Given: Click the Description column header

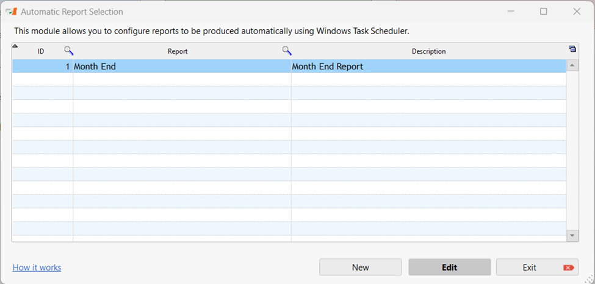Looking at the screenshot, I should pos(428,51).
